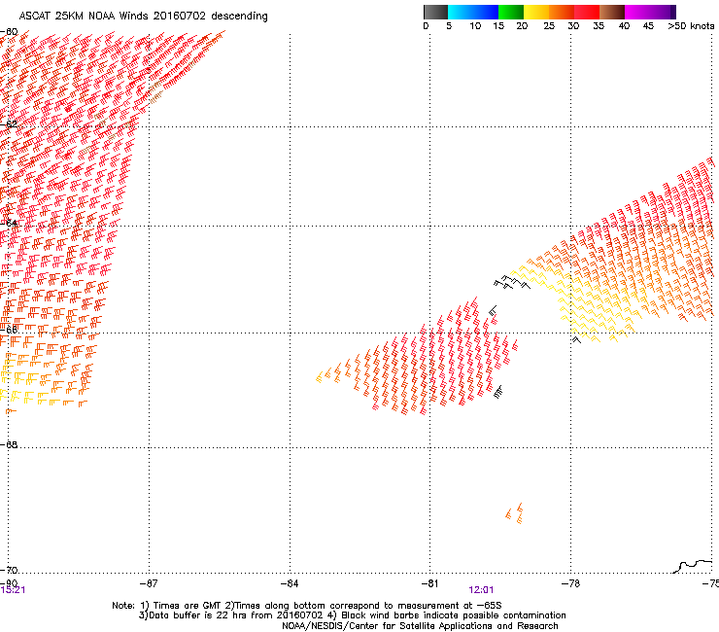Click the '>50 knots' legend label
Viewport: 719px width, 632px height.
691,26
